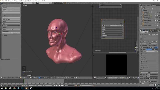
Task: Open the Cycles Render engine dropdown
Action: point(58,3)
